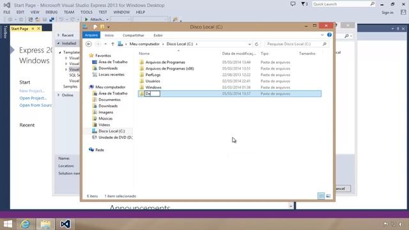
Task: Select the Arquivos de Programas folder
Action: pyautogui.click(x=165, y=63)
